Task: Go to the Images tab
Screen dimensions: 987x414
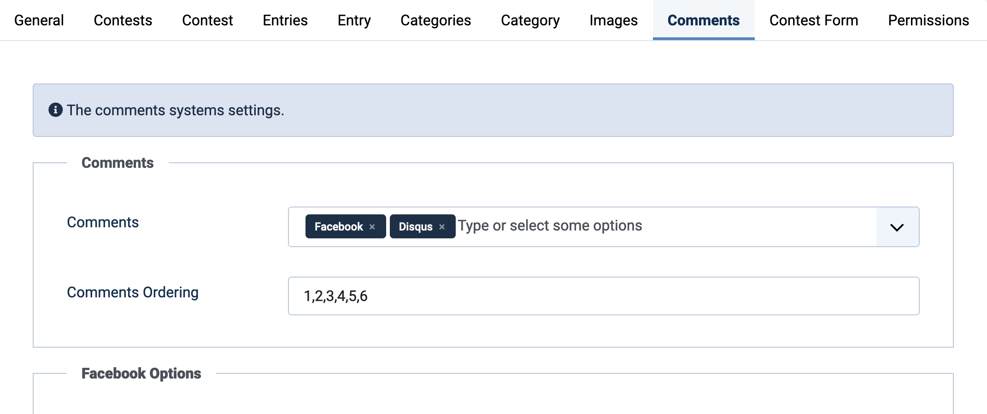Action: [x=613, y=20]
